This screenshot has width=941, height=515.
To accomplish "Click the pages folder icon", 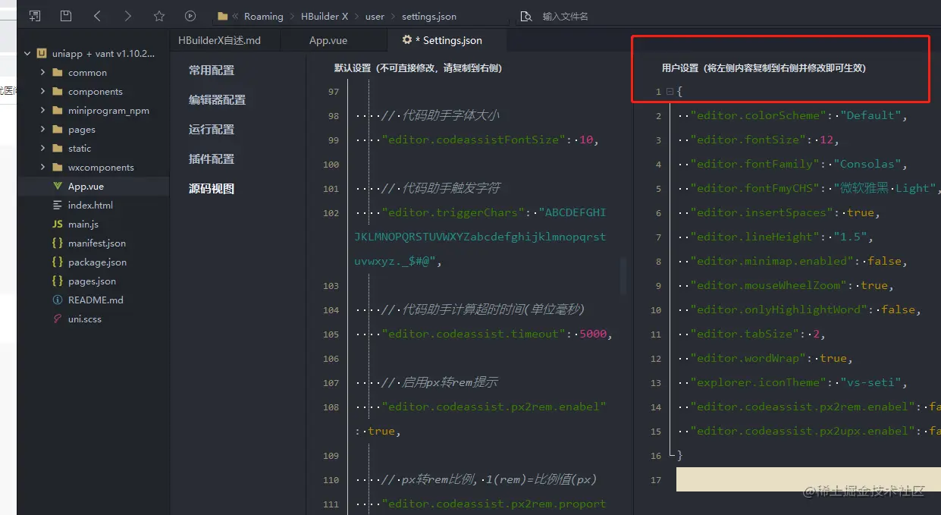I will coord(58,130).
